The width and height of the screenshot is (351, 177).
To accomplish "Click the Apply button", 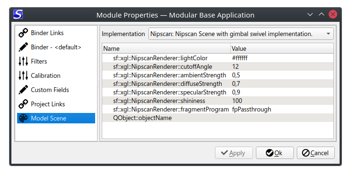I will click(x=234, y=153).
